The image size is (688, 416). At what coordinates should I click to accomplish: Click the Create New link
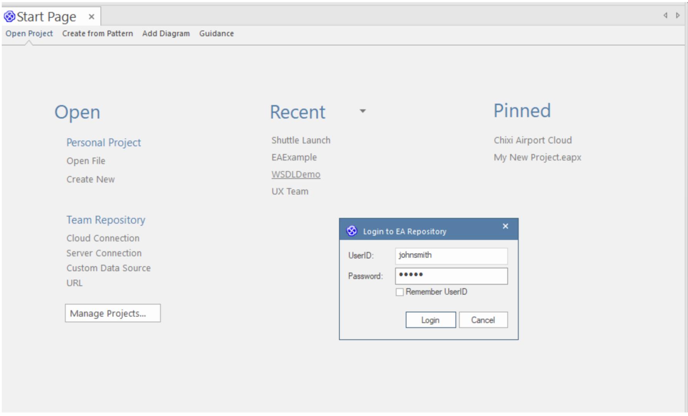[x=91, y=179]
